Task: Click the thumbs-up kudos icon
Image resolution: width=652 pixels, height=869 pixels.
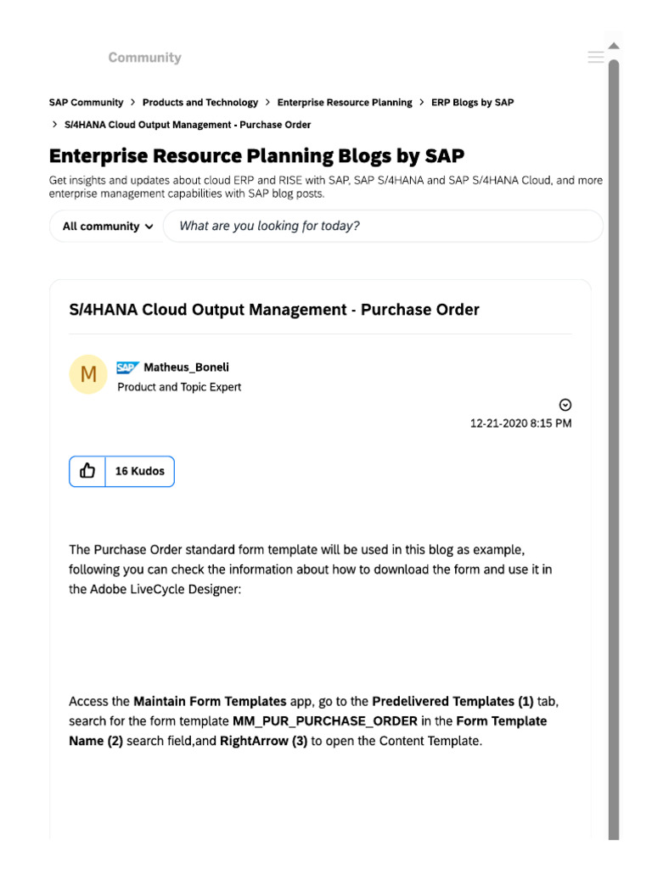Action: point(87,471)
